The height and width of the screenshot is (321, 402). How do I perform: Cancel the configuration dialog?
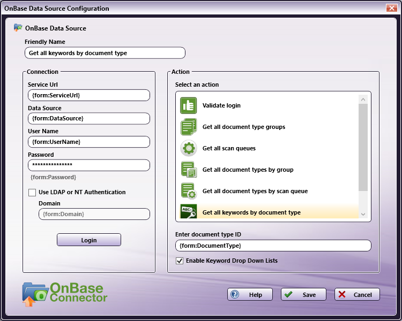357,294
